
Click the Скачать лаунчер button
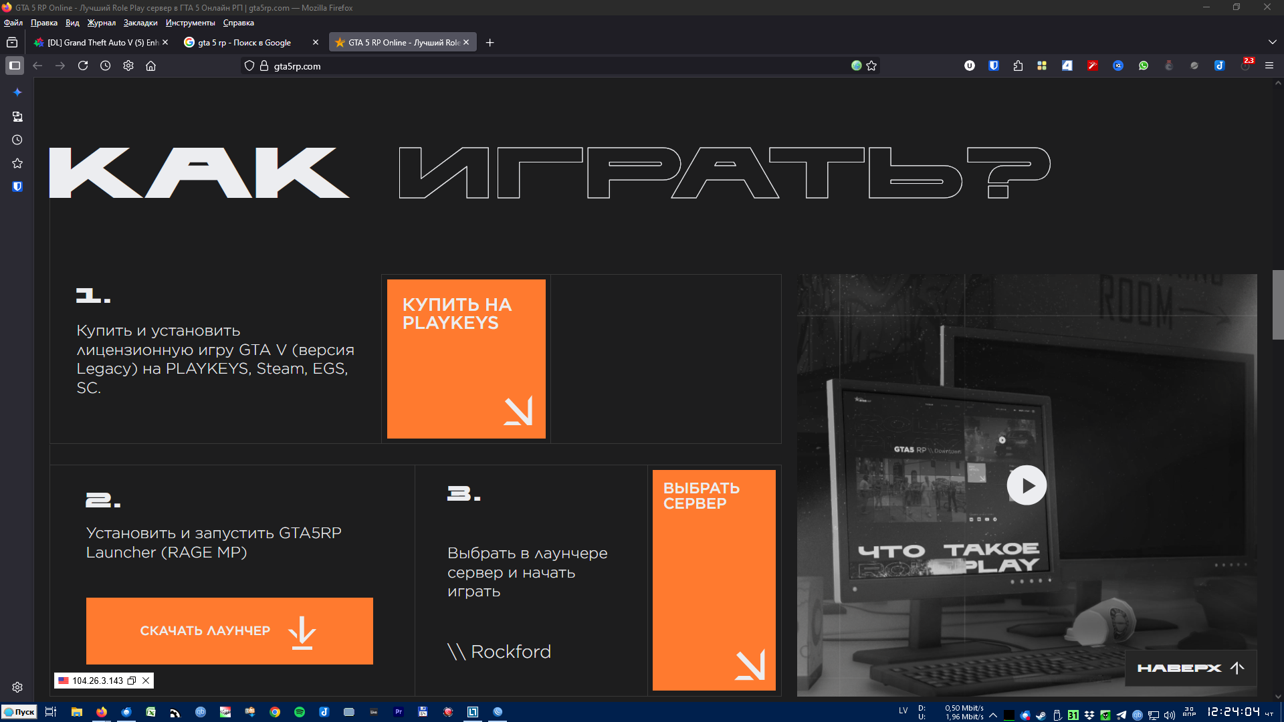tap(229, 630)
